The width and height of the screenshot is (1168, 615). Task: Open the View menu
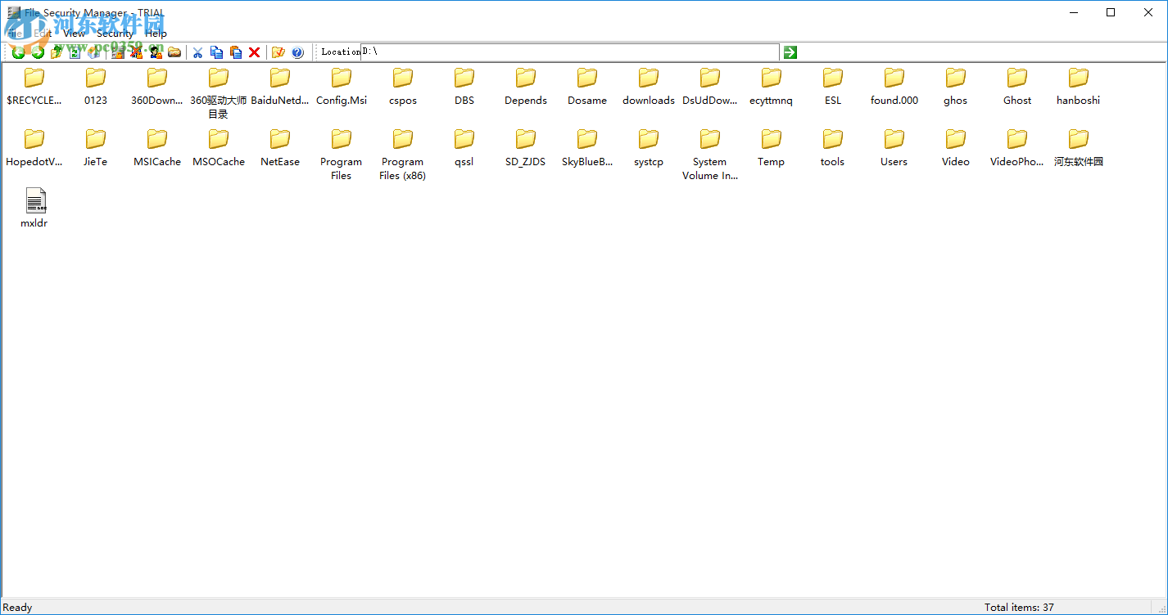click(x=74, y=34)
